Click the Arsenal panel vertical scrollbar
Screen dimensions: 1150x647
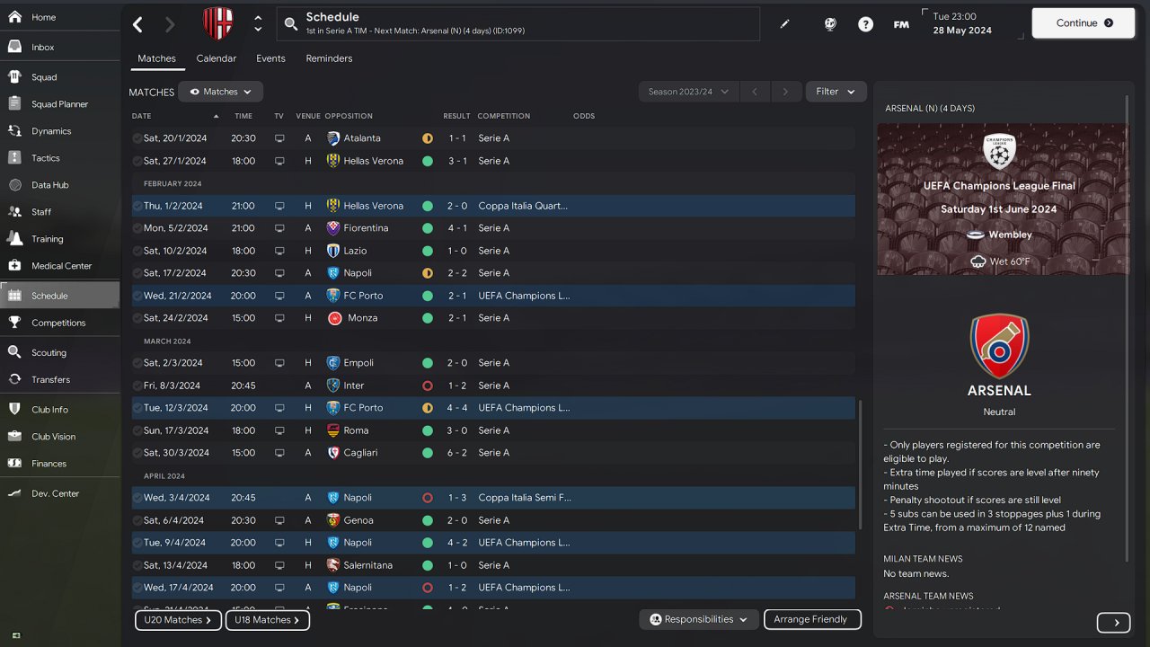[x=1128, y=328]
